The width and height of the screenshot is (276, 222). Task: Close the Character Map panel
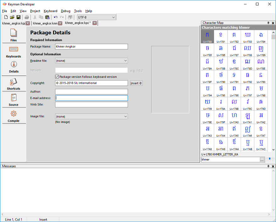click(x=273, y=23)
